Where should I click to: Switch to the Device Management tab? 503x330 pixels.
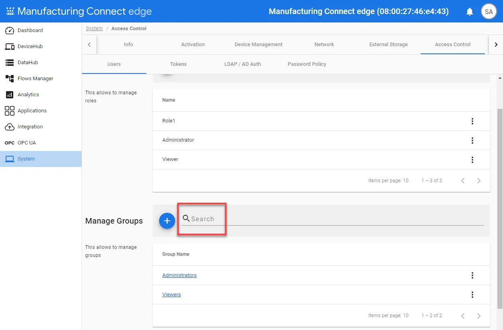[259, 45]
